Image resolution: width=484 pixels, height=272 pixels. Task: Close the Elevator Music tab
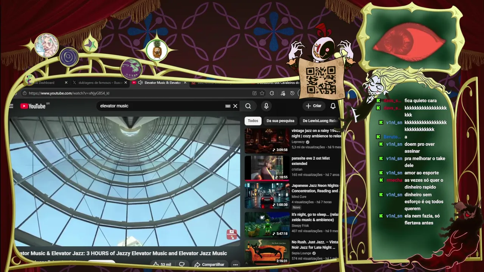(x=185, y=83)
